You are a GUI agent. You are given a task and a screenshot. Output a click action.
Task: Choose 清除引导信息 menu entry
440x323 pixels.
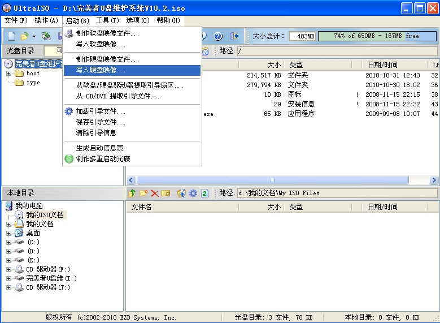[132, 133]
